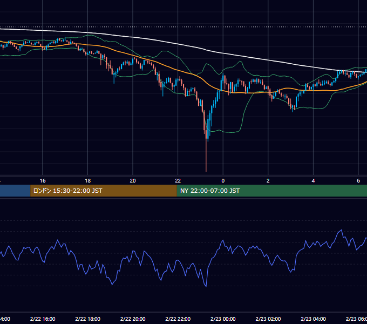Click the oscillator's highest peak after 04:00
The image size is (367, 324).
coord(342,230)
